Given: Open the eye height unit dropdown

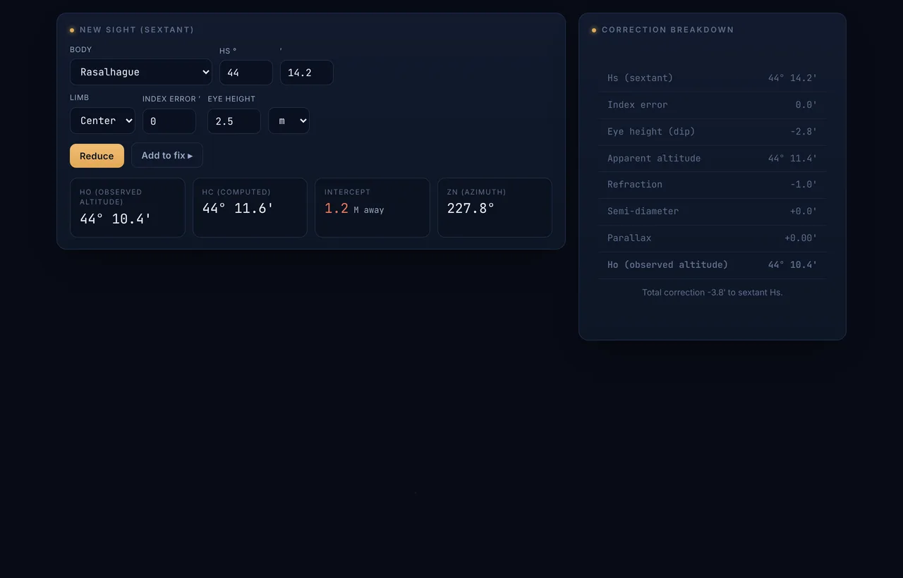Looking at the screenshot, I should (289, 121).
